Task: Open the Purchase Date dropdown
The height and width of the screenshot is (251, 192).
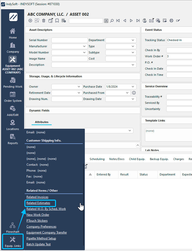Action: pos(133,87)
